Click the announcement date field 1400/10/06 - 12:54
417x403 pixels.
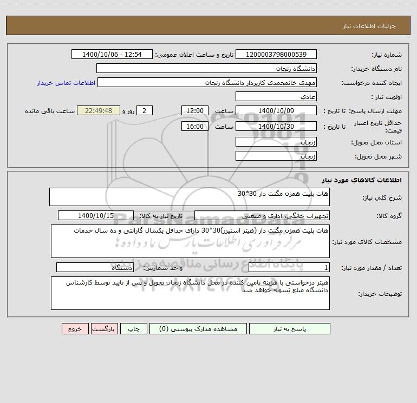112,54
